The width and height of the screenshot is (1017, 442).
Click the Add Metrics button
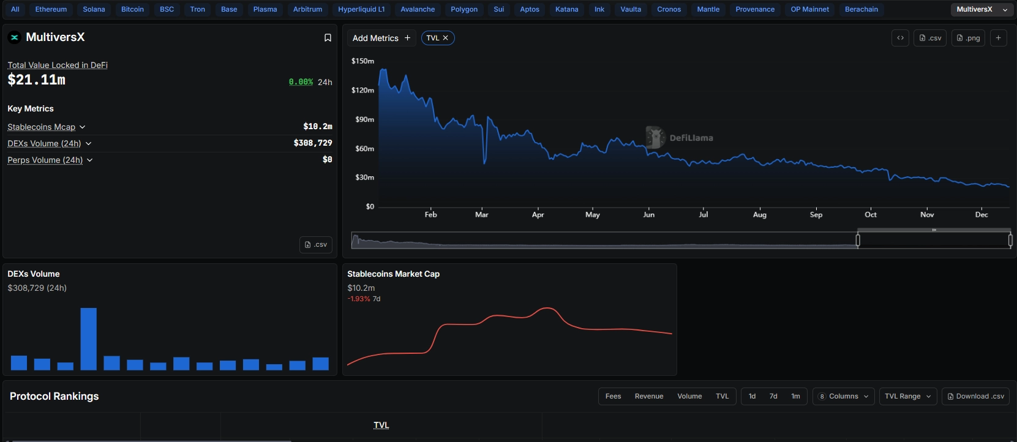(x=381, y=38)
